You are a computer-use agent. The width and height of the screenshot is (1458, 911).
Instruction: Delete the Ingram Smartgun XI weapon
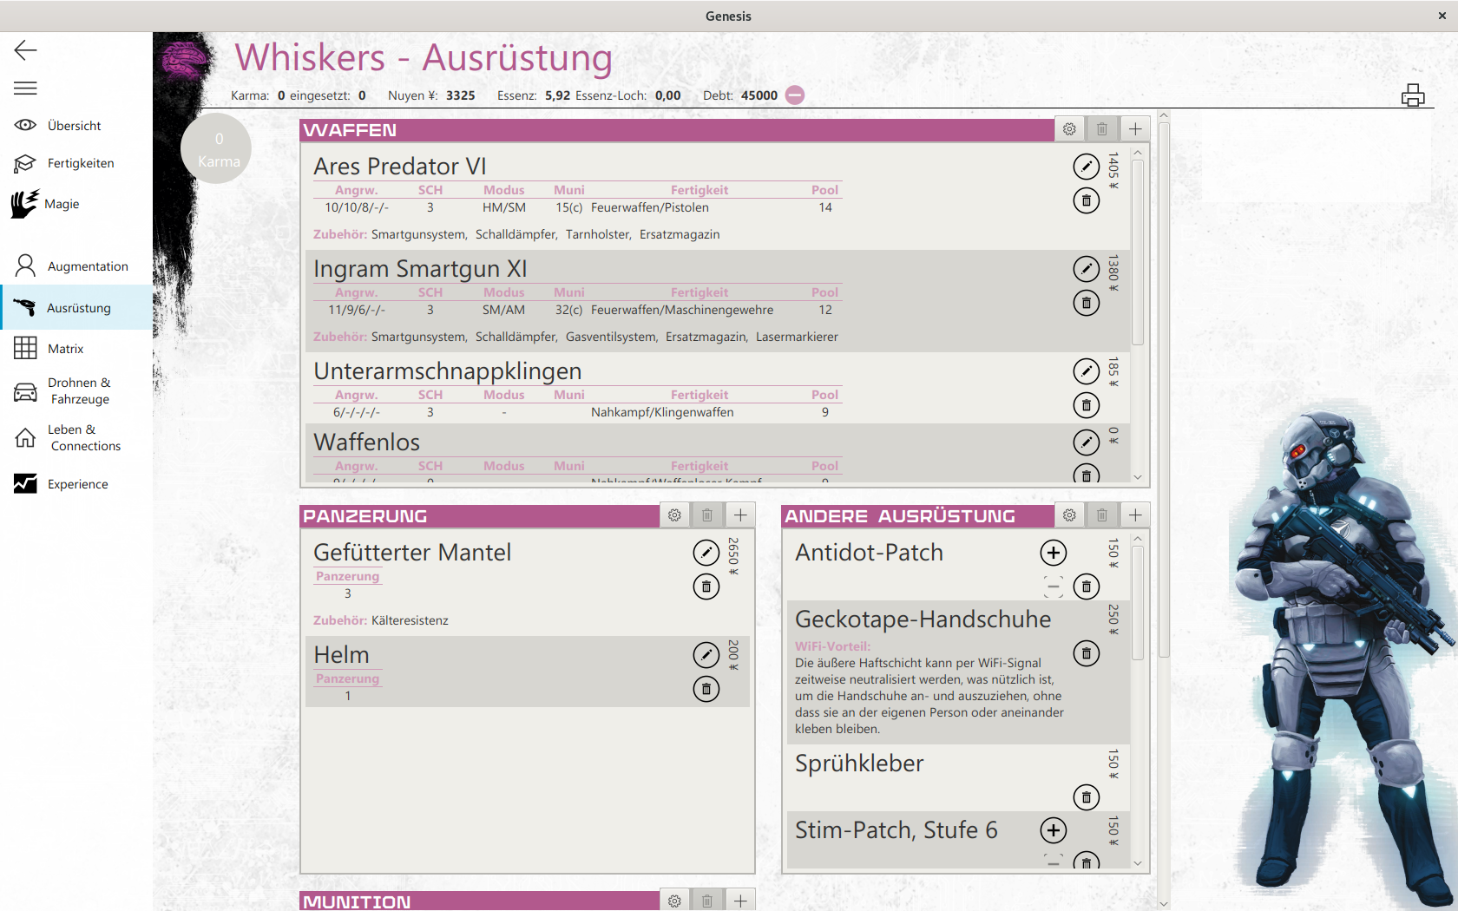(1086, 304)
